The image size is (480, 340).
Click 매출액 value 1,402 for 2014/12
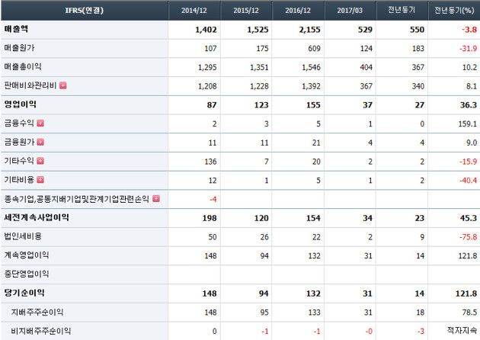[206, 30]
